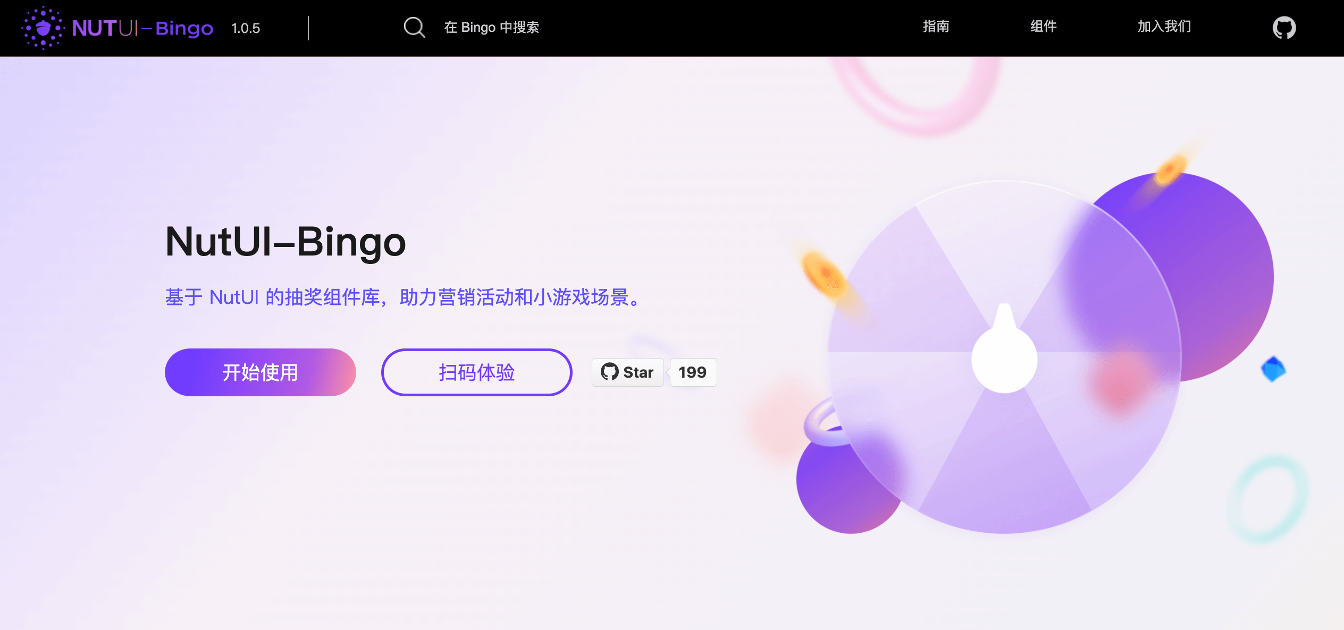Open the 组件 menu item

(1043, 27)
